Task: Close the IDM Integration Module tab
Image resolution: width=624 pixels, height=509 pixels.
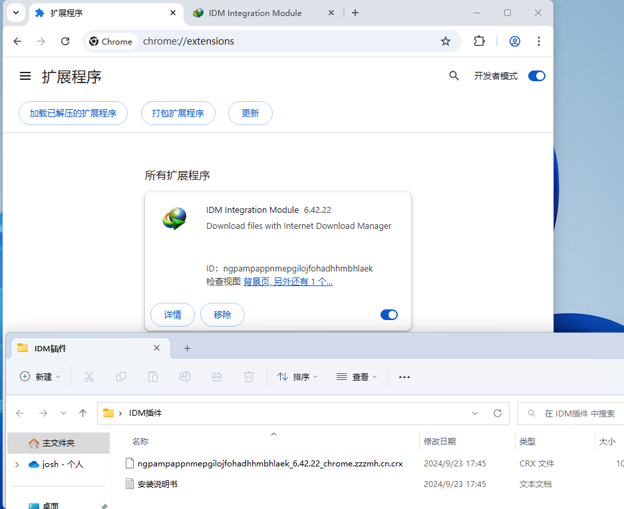Action: tap(331, 13)
